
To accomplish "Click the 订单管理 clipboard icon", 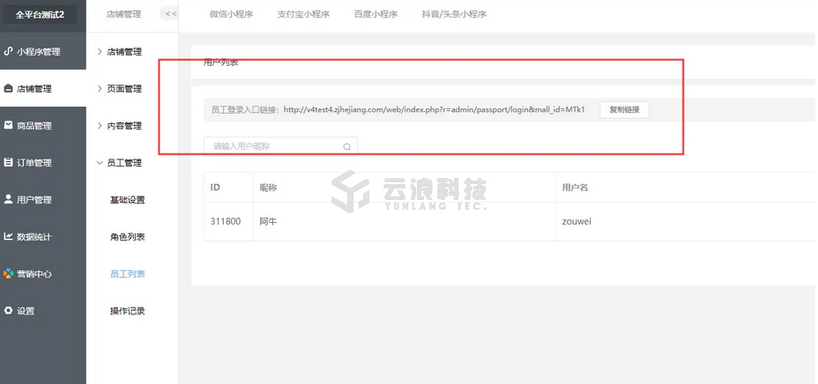I will 9,163.
